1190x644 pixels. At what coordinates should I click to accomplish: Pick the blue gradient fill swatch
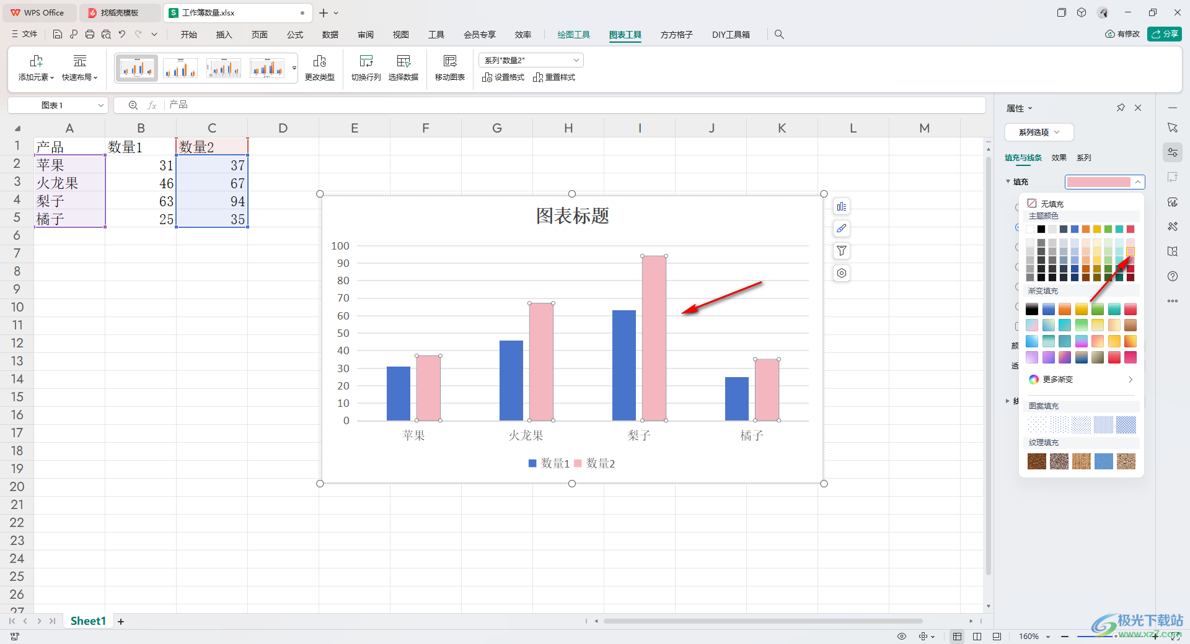tap(1048, 309)
